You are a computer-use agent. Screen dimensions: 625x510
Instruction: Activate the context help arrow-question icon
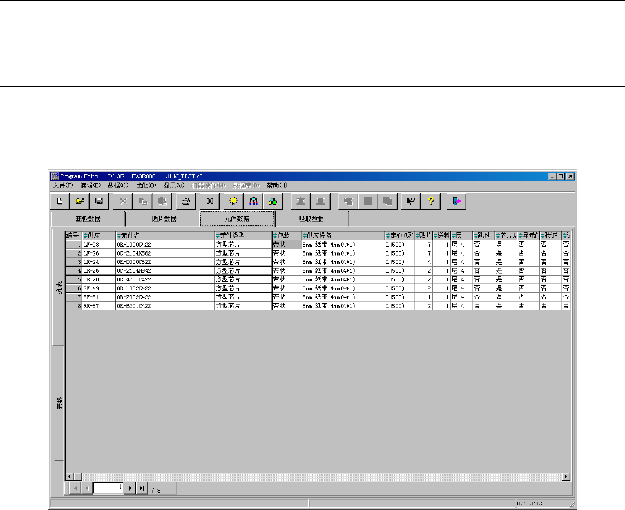click(x=411, y=201)
